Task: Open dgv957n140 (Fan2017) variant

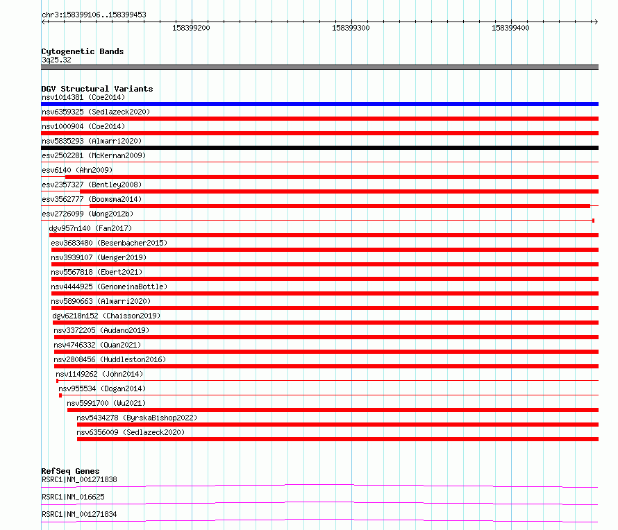Action: [90, 228]
